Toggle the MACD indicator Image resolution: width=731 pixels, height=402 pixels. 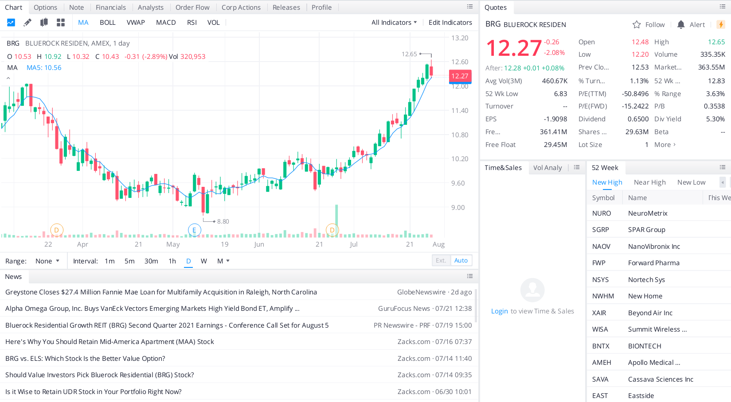coord(166,23)
